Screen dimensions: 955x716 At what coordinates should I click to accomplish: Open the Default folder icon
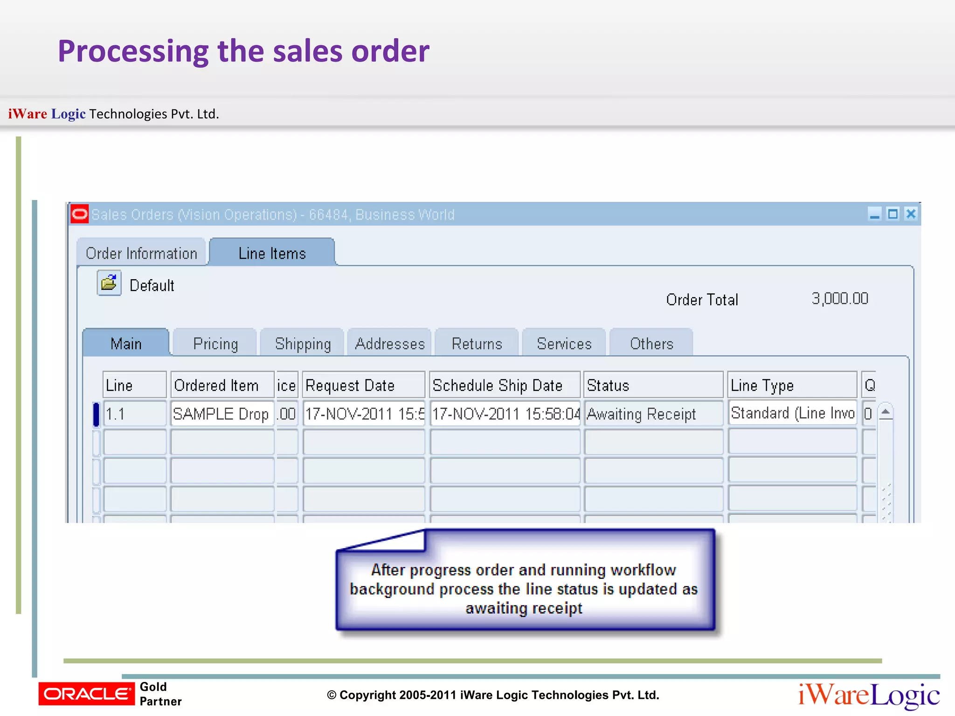click(109, 283)
